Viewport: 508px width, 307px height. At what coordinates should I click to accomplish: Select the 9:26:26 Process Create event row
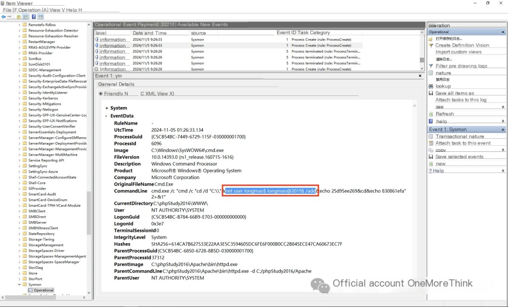coord(228,69)
